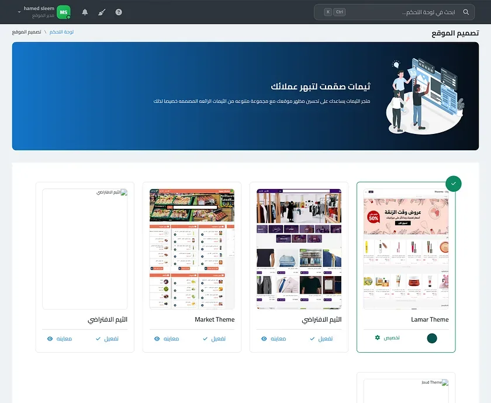Click تخصيص for Lamar Theme
491x403 pixels.
(x=392, y=337)
